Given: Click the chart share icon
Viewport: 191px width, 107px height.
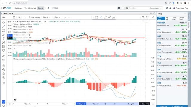Looking at the screenshot, I should (153, 17).
